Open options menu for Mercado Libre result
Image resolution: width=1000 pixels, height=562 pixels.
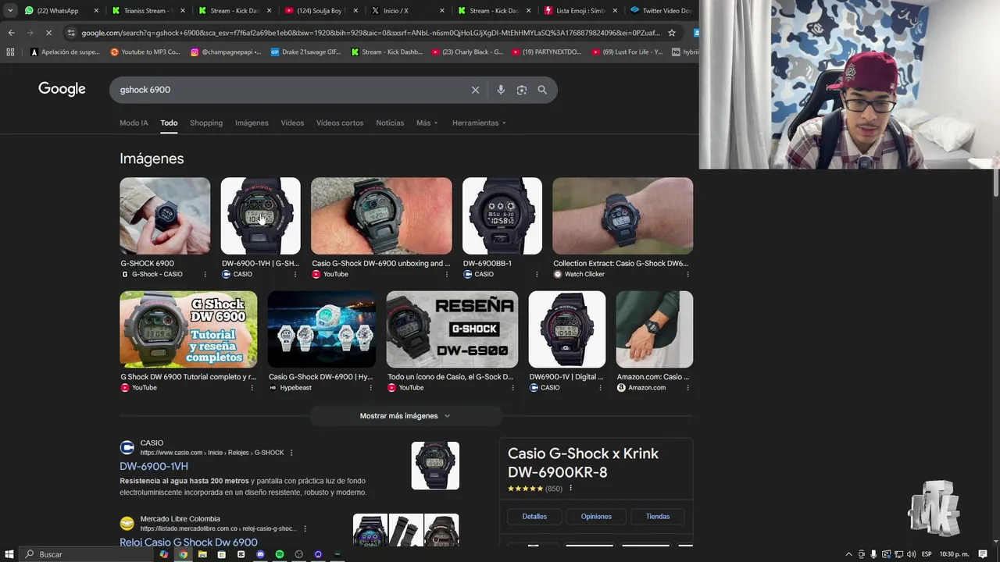tap(305, 529)
